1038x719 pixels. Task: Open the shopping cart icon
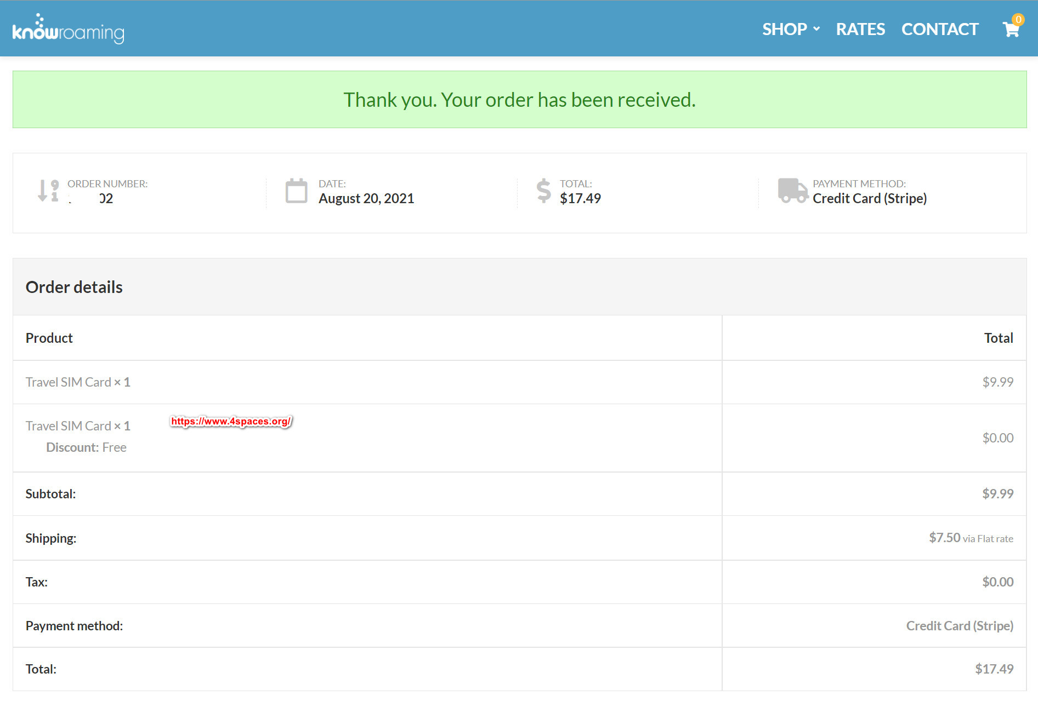click(1010, 30)
